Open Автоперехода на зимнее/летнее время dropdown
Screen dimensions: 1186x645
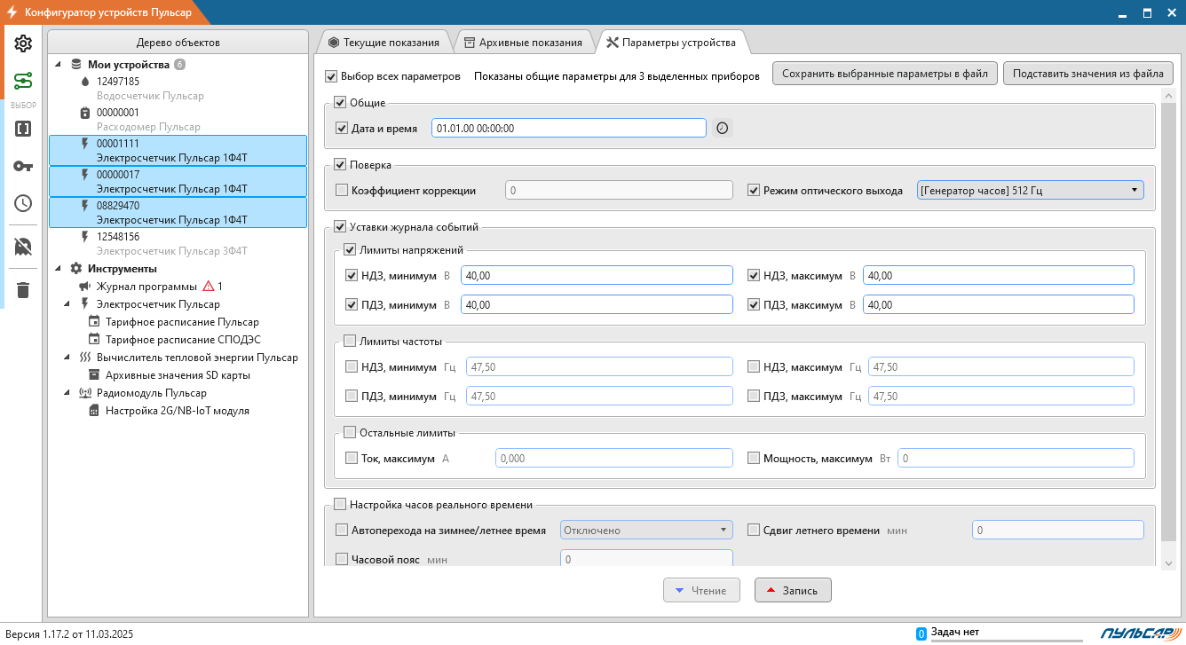(x=646, y=531)
